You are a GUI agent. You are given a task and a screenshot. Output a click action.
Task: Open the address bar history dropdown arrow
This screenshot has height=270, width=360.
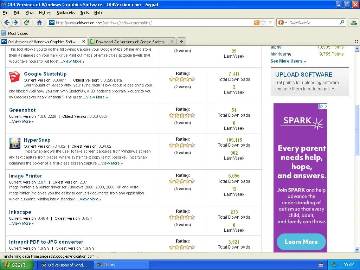pos(270,22)
